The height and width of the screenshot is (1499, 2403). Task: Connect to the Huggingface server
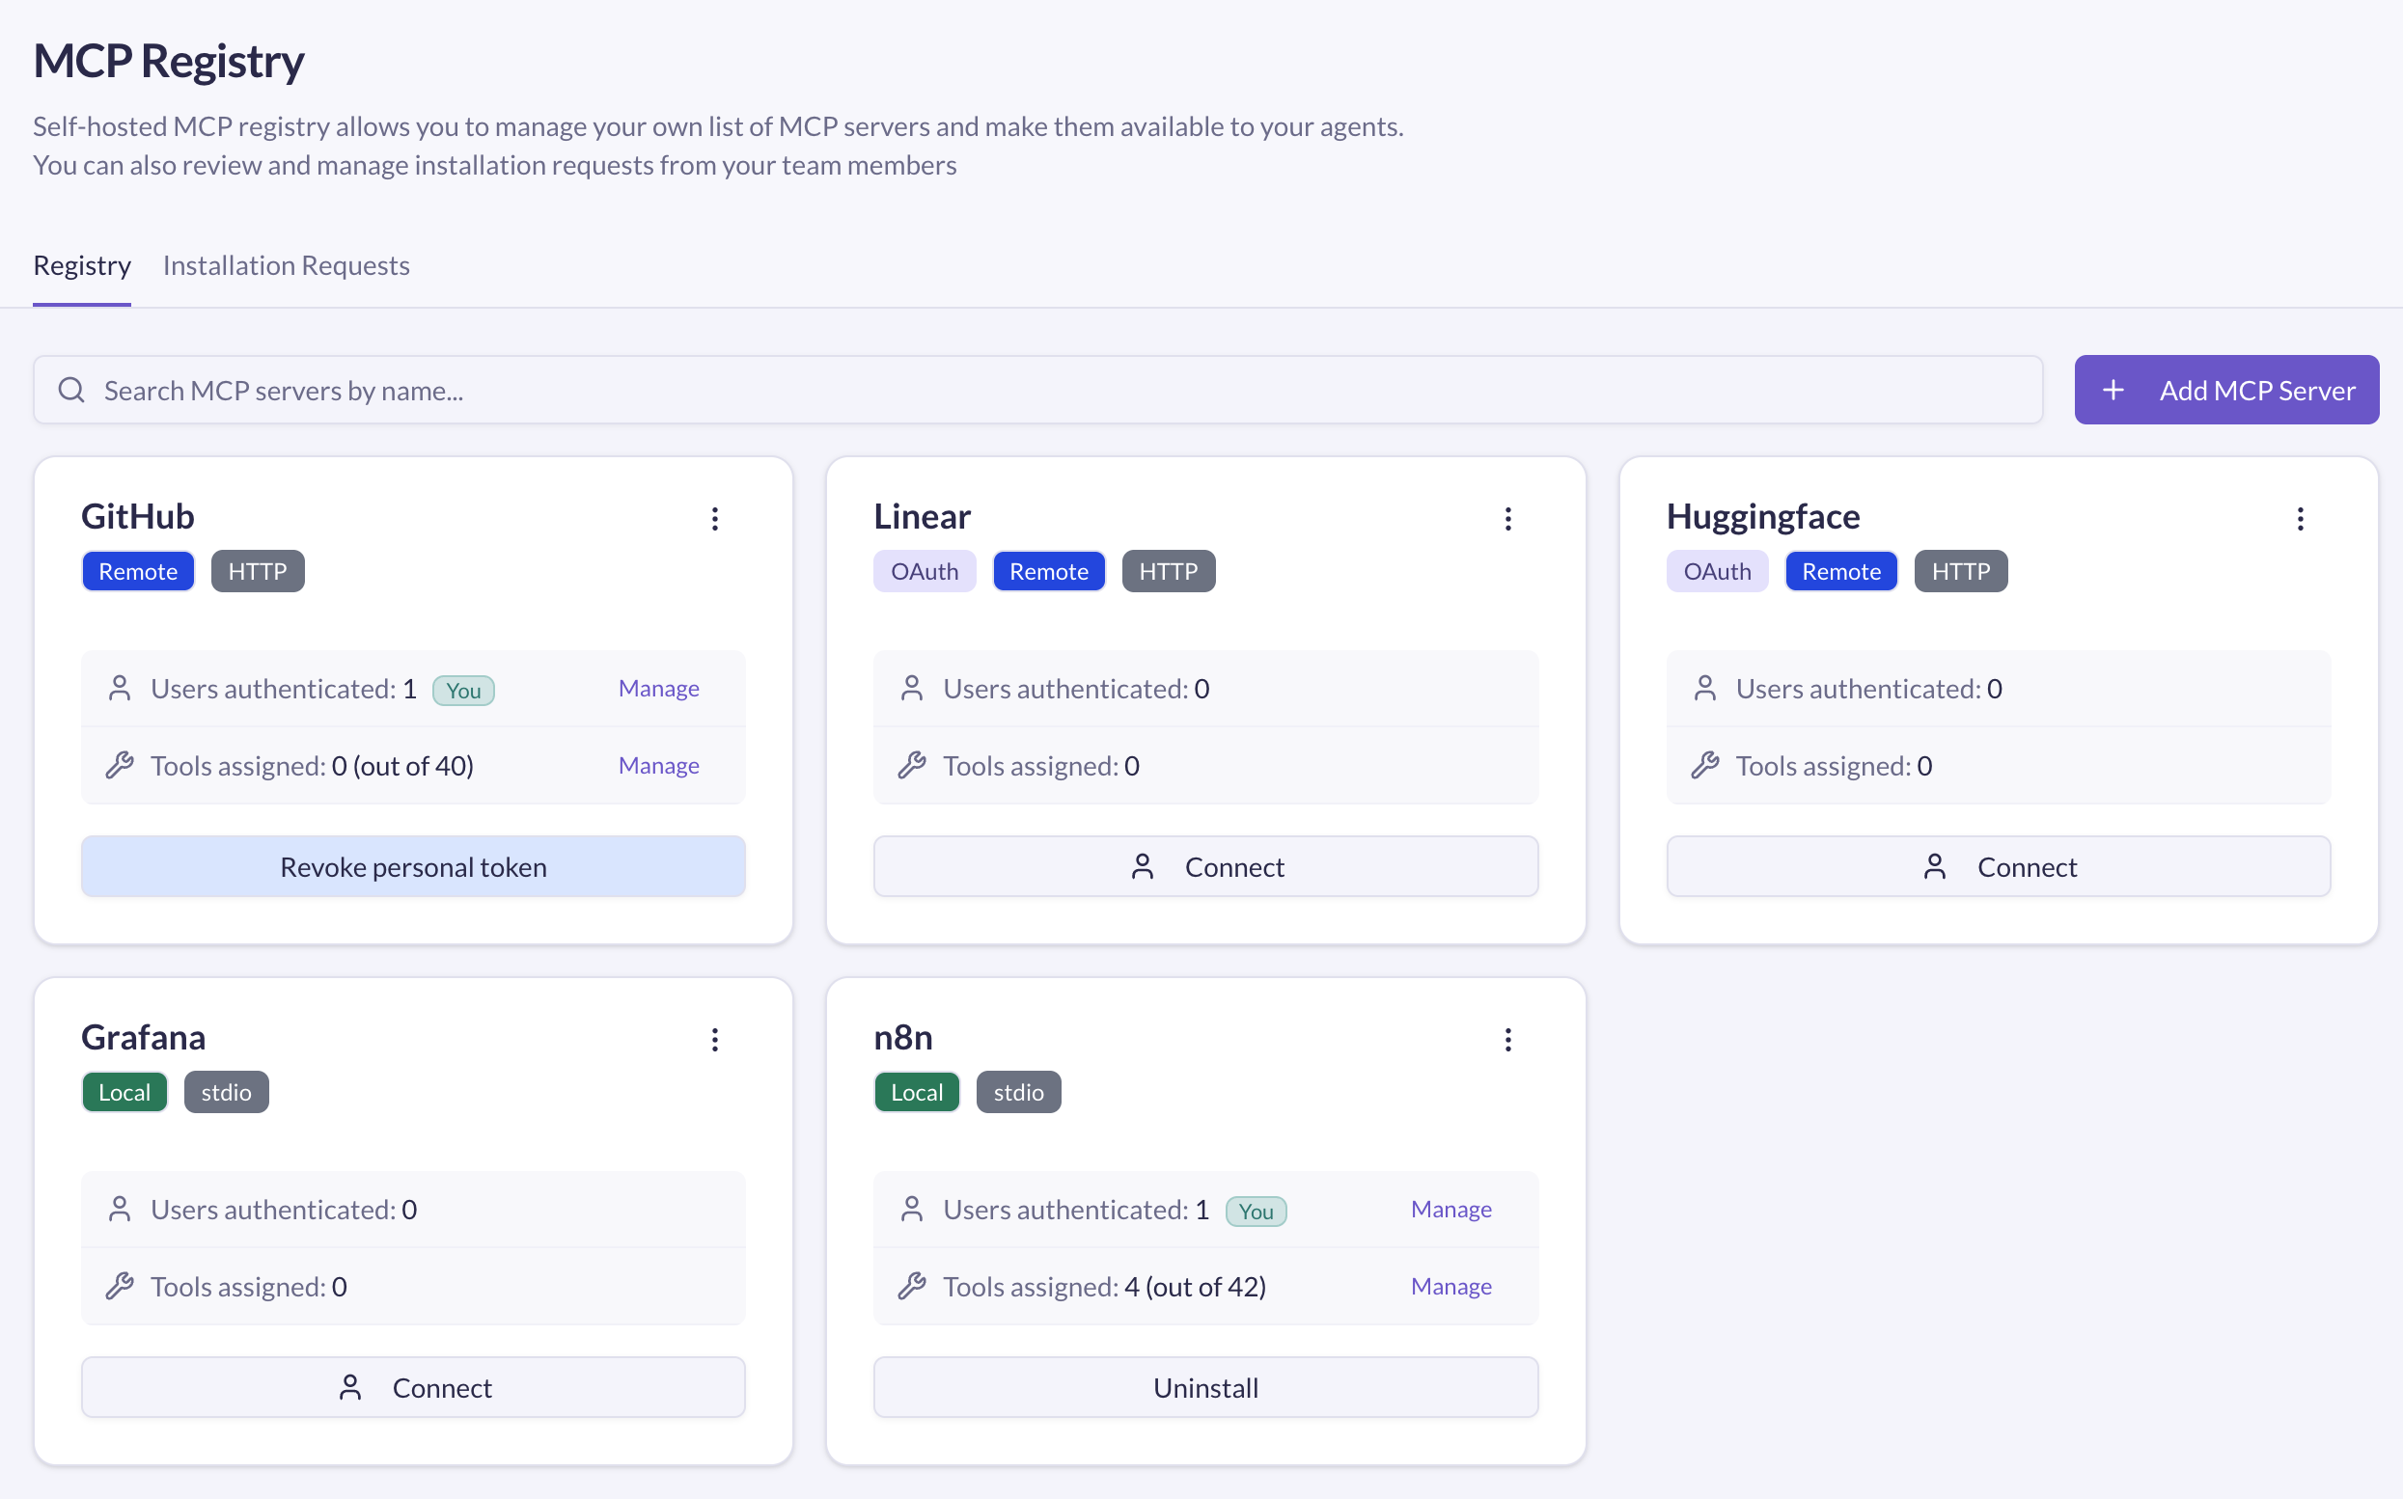point(1998,866)
